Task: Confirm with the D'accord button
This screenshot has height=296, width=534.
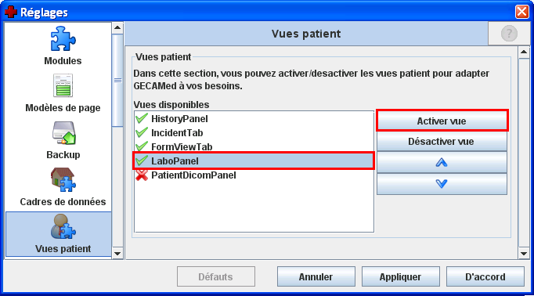Action: [485, 276]
